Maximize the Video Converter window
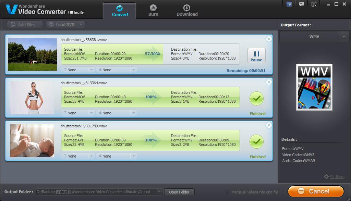 point(336,4)
